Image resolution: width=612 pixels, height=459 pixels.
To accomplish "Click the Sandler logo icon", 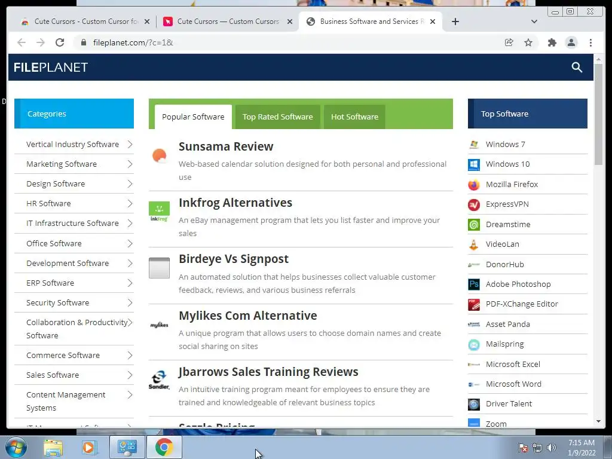I will 159,380.
